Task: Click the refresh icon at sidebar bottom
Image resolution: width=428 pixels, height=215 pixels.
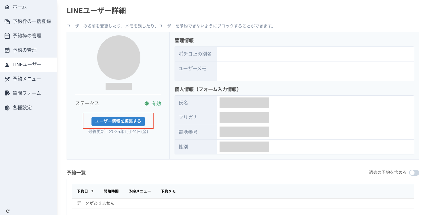Action: [x=8, y=211]
